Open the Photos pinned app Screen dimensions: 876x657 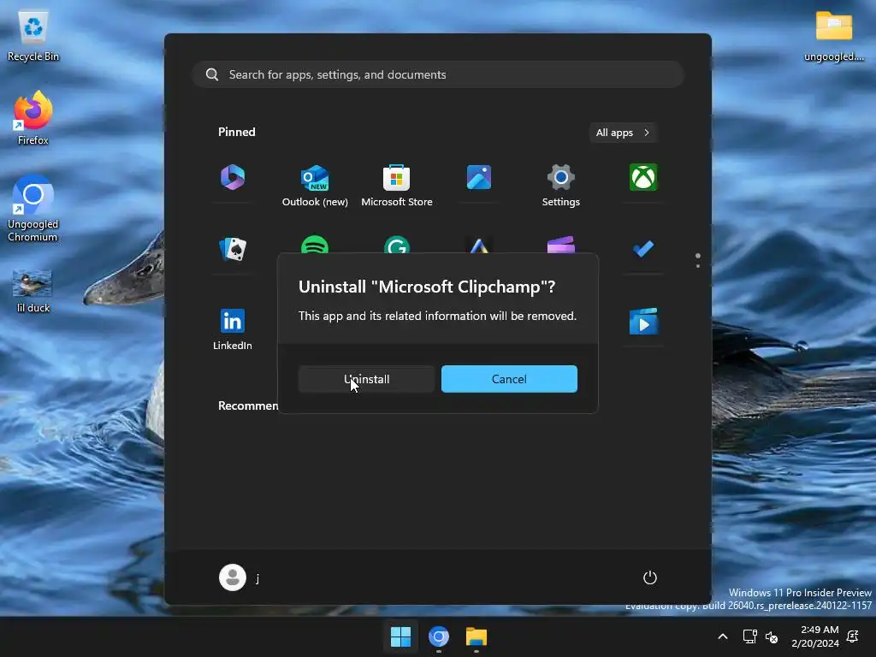click(x=479, y=178)
